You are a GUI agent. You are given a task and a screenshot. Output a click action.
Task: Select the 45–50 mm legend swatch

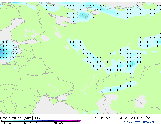[75, 121]
